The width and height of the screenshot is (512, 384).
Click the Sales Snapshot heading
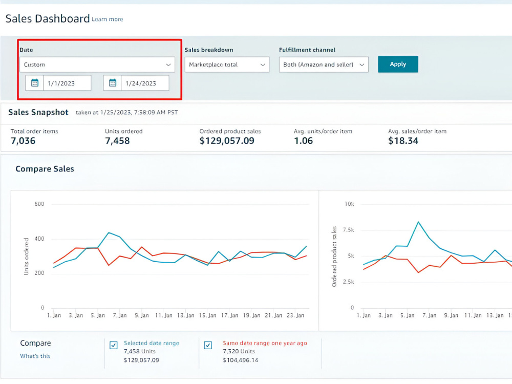pos(38,112)
